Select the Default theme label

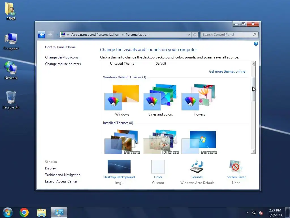coord(161,64)
